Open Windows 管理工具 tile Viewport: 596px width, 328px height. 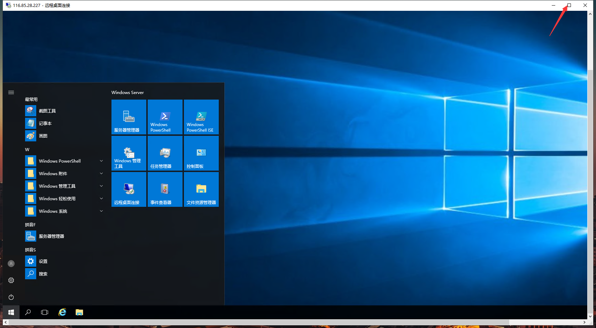[x=129, y=153]
